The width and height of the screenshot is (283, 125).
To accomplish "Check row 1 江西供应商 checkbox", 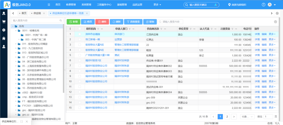I will pyautogui.click(x=80, y=34).
